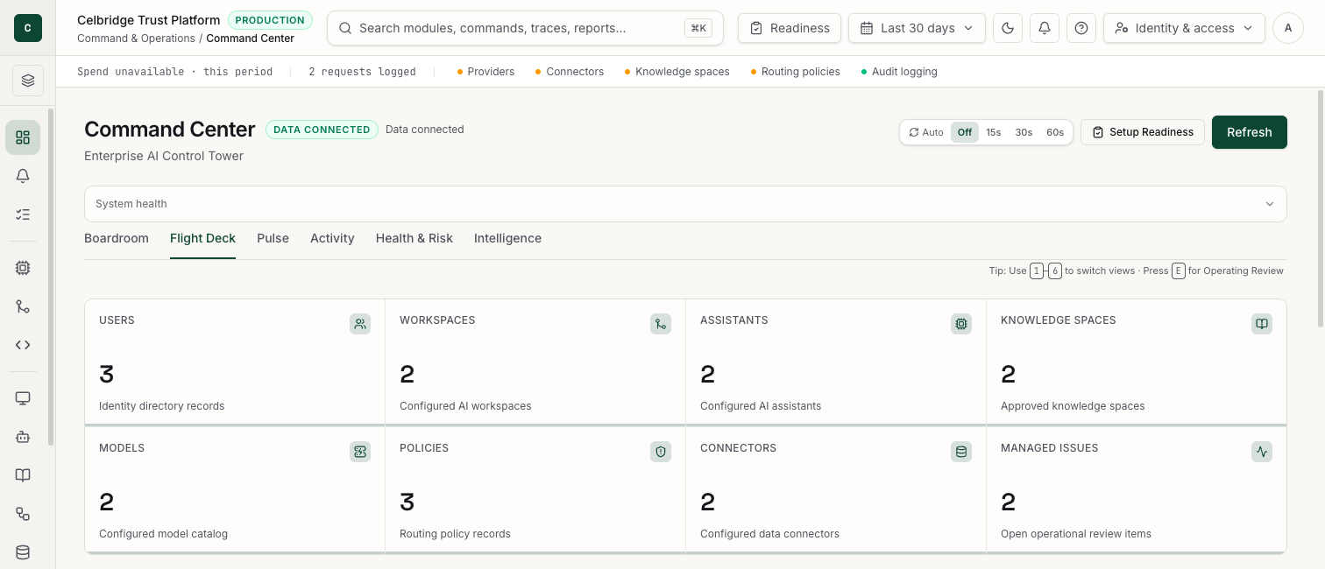Click the Knowledge spaces status indicator
The height and width of the screenshot is (569, 1325).
[x=677, y=72]
